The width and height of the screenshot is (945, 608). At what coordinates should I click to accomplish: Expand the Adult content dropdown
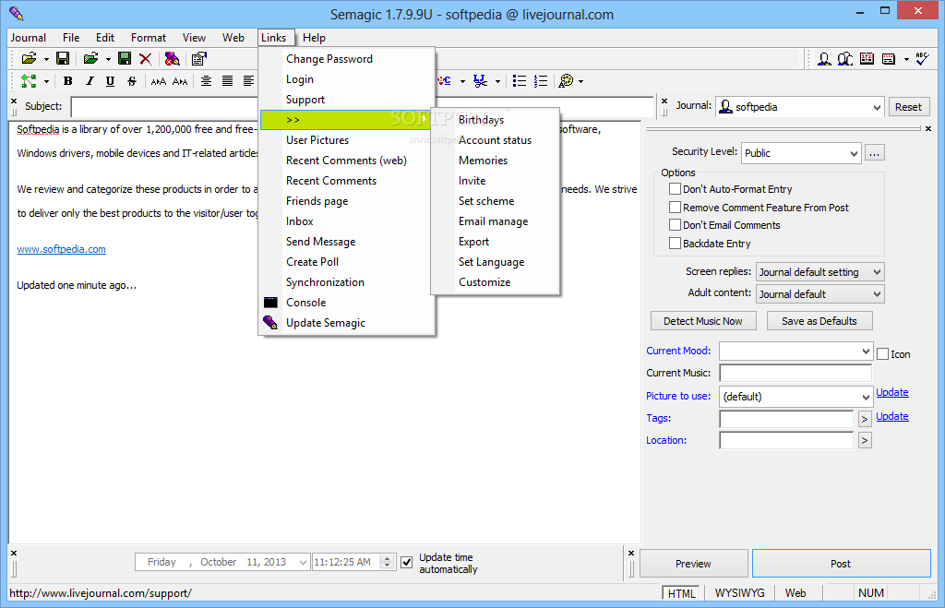click(877, 294)
